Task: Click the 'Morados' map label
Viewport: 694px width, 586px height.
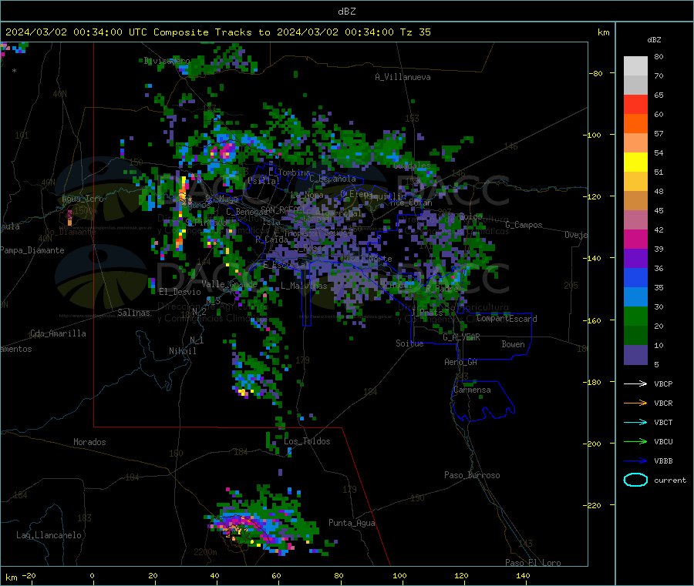Action: 89,442
